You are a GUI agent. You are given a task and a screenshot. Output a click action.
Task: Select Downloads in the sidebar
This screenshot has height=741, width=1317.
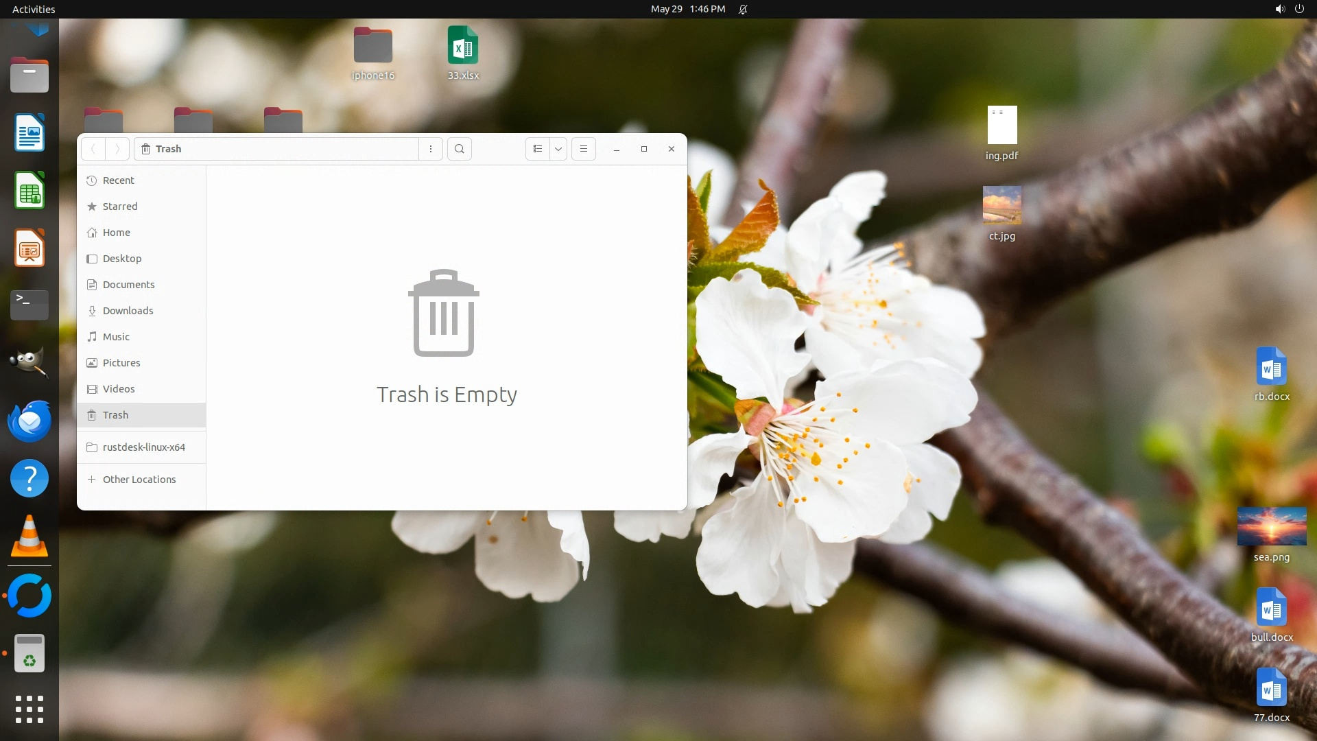pos(128,311)
